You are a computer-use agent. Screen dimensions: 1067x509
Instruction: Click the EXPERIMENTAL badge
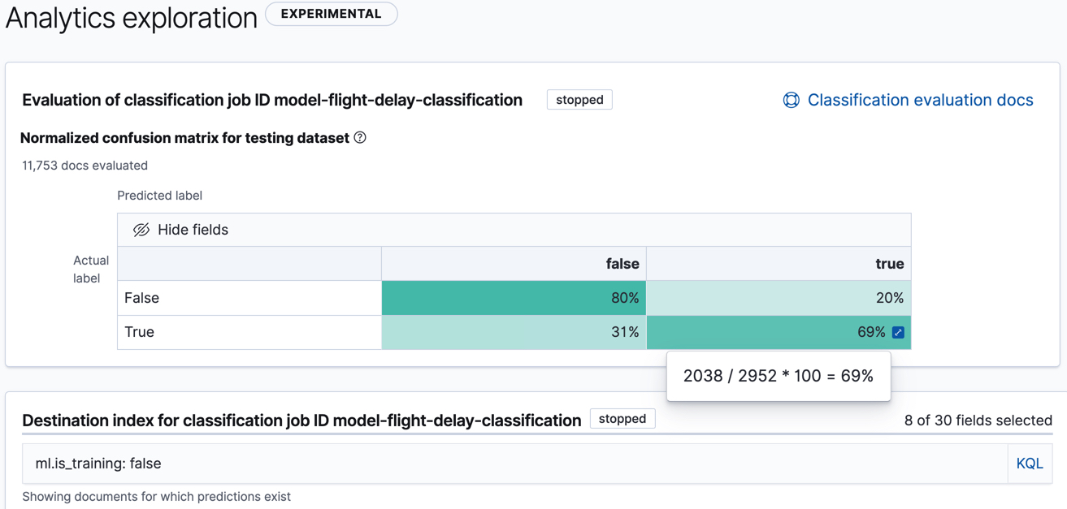[331, 13]
